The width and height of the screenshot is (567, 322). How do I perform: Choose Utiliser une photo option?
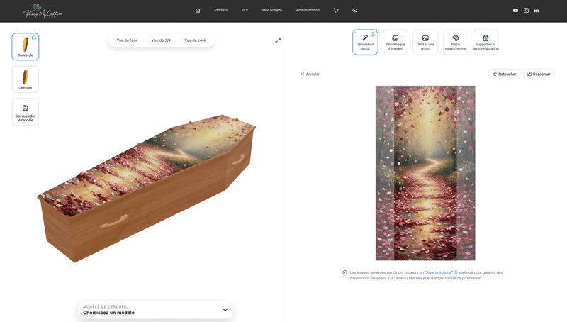[x=425, y=43]
